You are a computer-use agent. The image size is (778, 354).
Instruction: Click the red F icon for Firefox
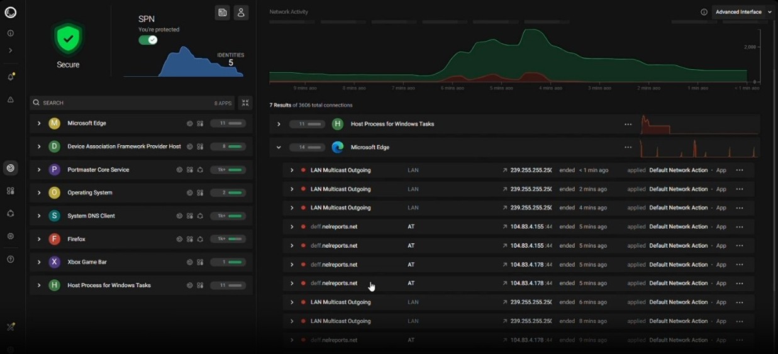[55, 239]
